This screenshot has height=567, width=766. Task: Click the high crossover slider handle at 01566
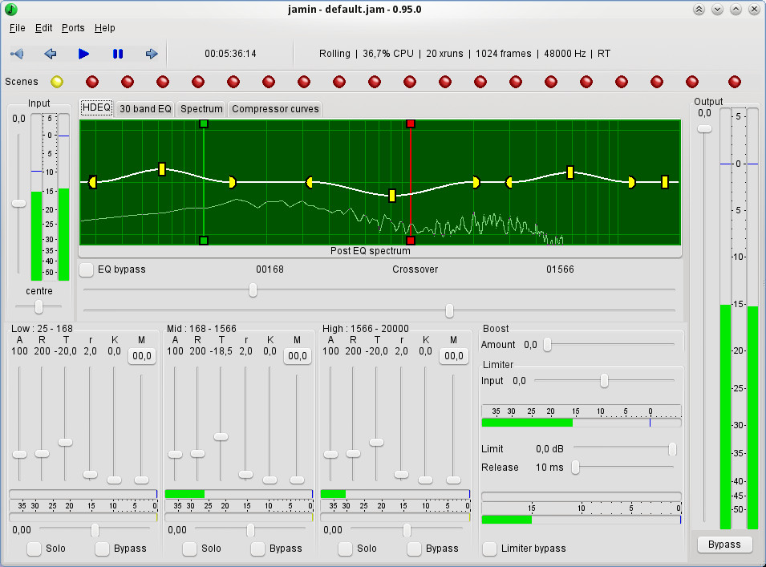449,310
